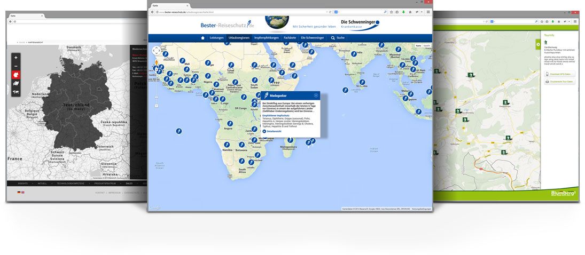The image size is (585, 255).
Task: Pick the Street View pegman icon
Action: tap(157, 62)
